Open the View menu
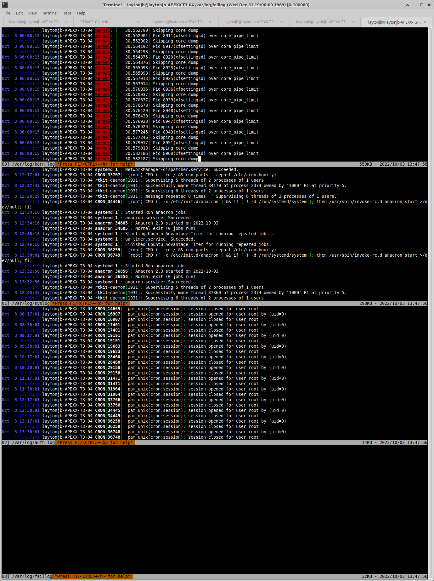 click(32, 13)
